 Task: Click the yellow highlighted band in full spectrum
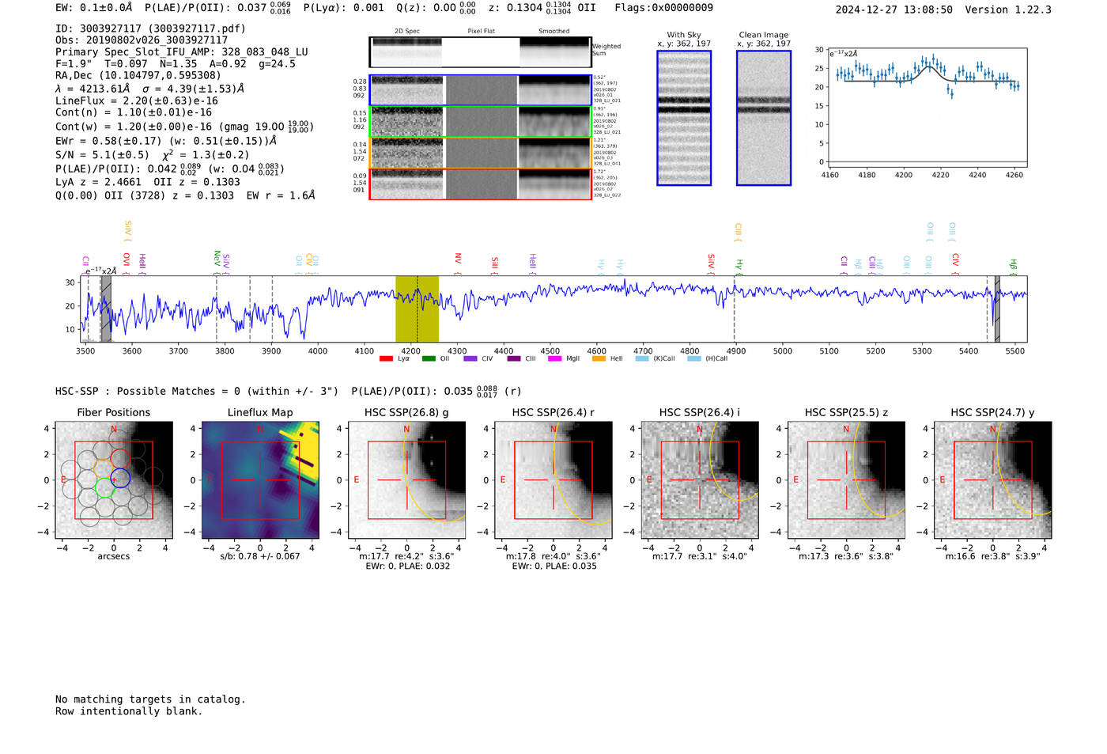point(417,309)
